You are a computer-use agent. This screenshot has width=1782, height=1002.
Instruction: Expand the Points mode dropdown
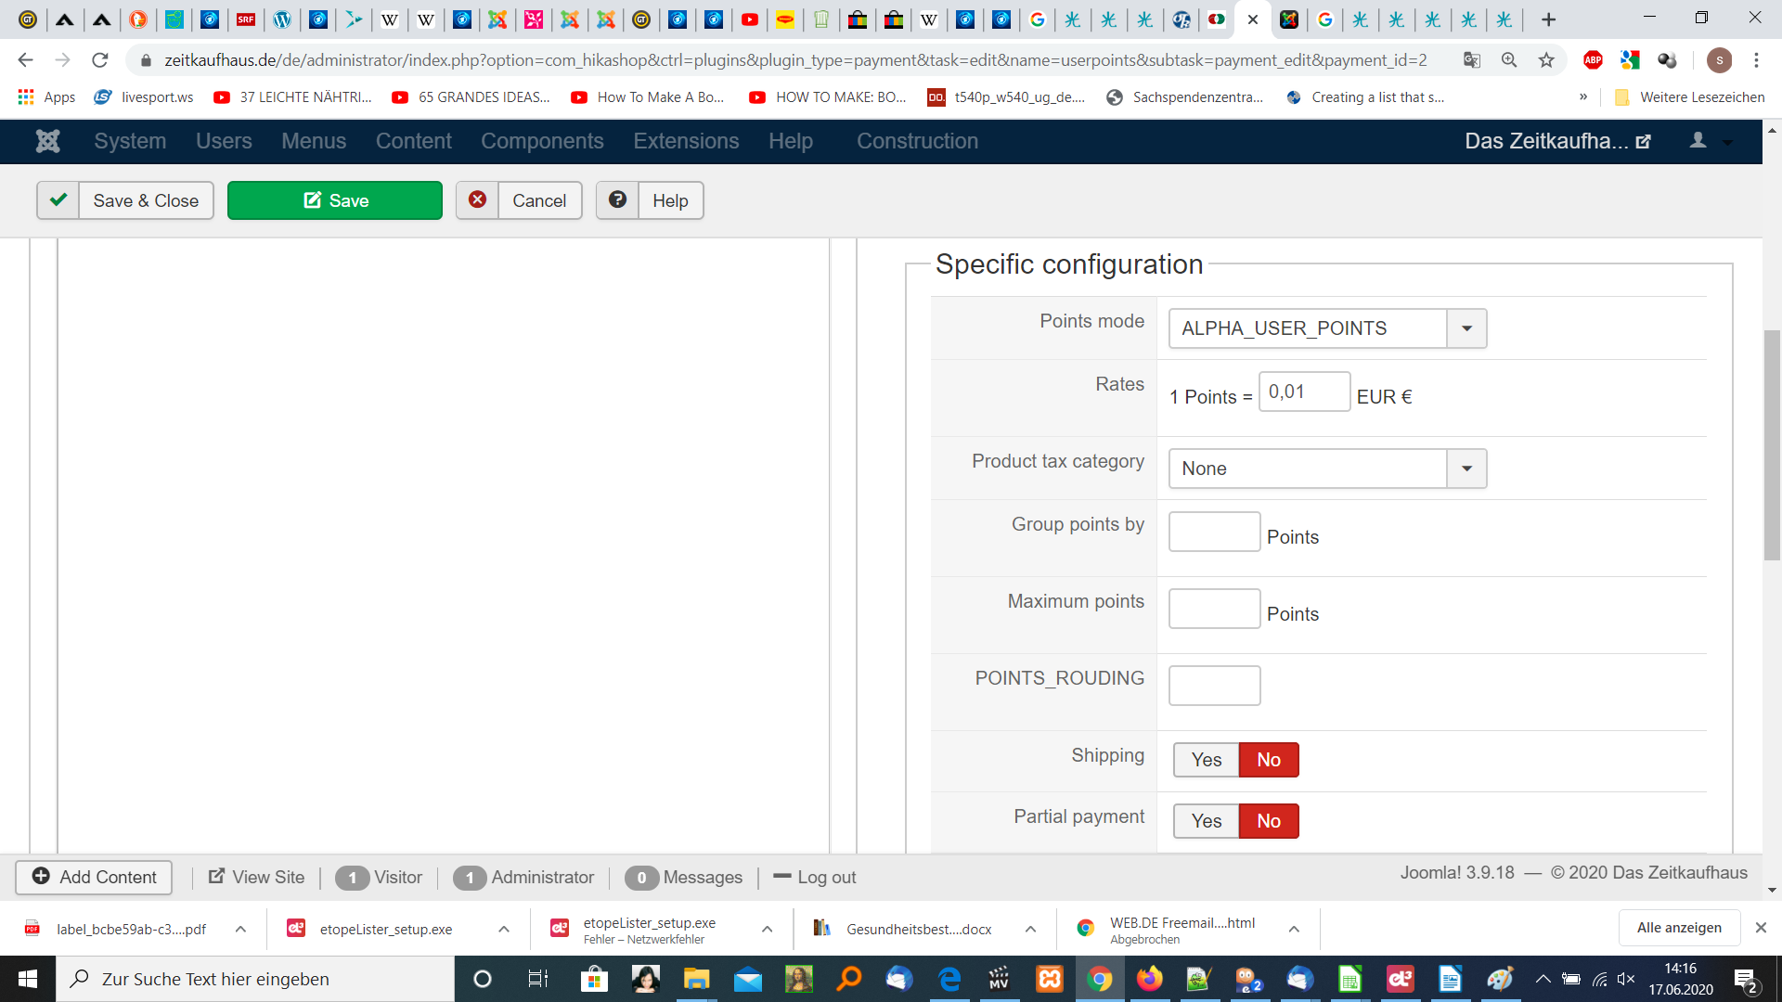pyautogui.click(x=1466, y=328)
